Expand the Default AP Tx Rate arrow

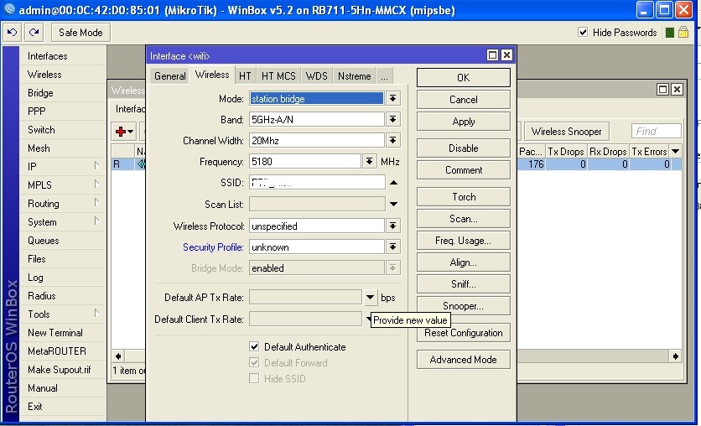pos(370,297)
